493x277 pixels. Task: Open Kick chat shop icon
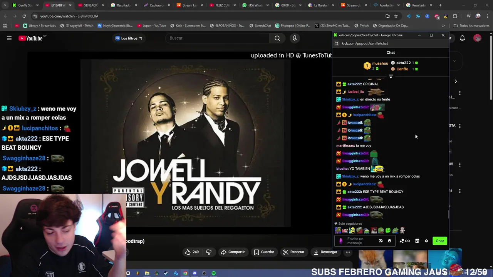pyautogui.click(x=417, y=241)
